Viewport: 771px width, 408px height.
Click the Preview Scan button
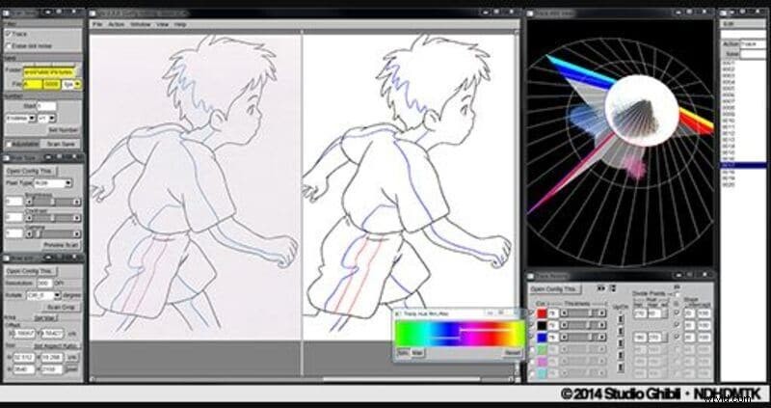tap(61, 245)
